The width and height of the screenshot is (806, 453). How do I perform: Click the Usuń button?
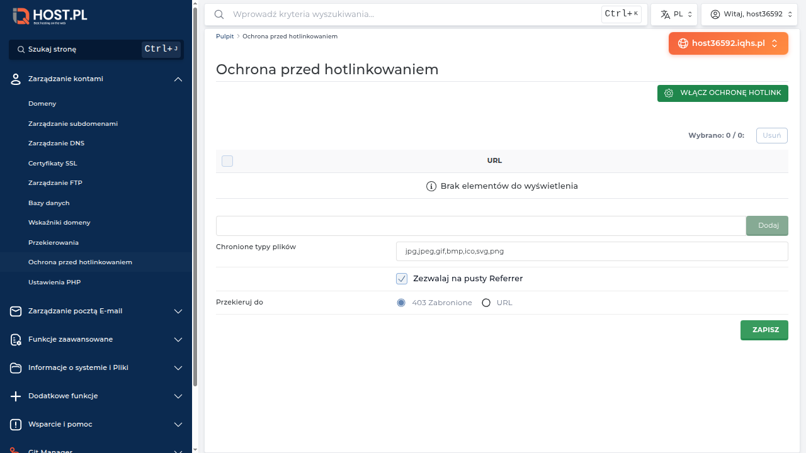click(x=772, y=135)
